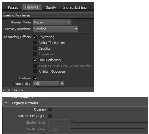The width and height of the screenshot is (149, 134).
Task: Click the Shutter Open slider handle
Action: click(x=72, y=122)
